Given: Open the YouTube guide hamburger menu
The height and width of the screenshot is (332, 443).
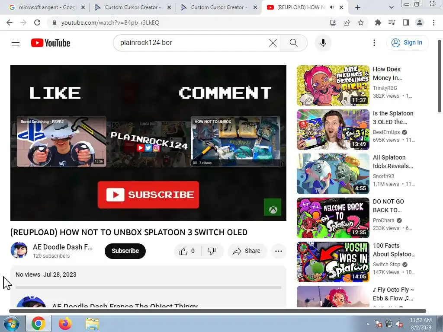Looking at the screenshot, I should point(16,43).
